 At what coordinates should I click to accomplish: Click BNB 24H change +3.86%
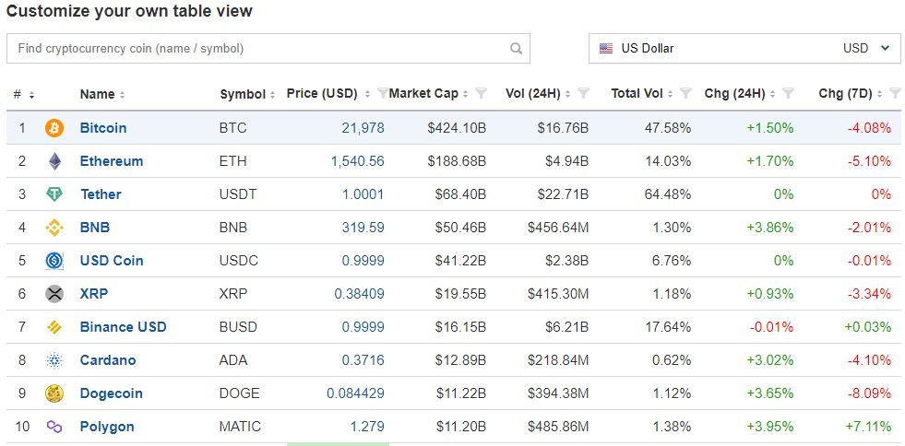770,228
